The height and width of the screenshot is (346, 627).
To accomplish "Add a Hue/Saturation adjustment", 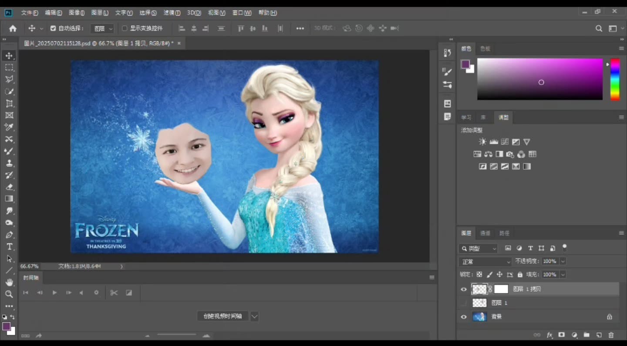I will (477, 154).
